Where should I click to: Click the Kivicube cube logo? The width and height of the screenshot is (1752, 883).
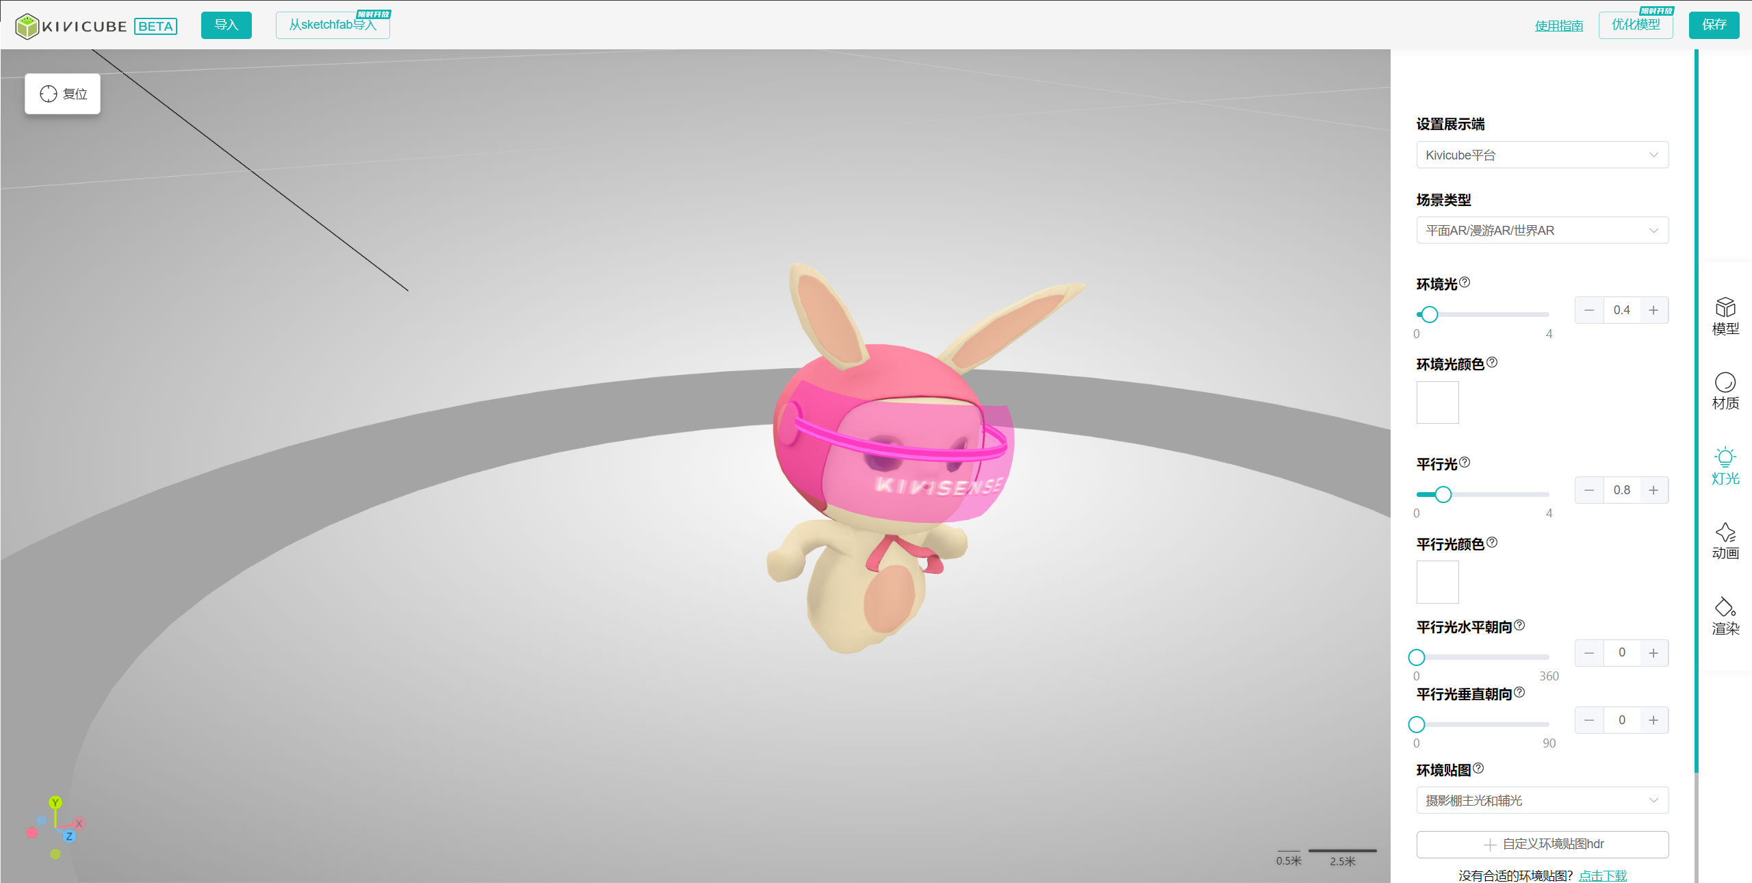click(x=27, y=26)
